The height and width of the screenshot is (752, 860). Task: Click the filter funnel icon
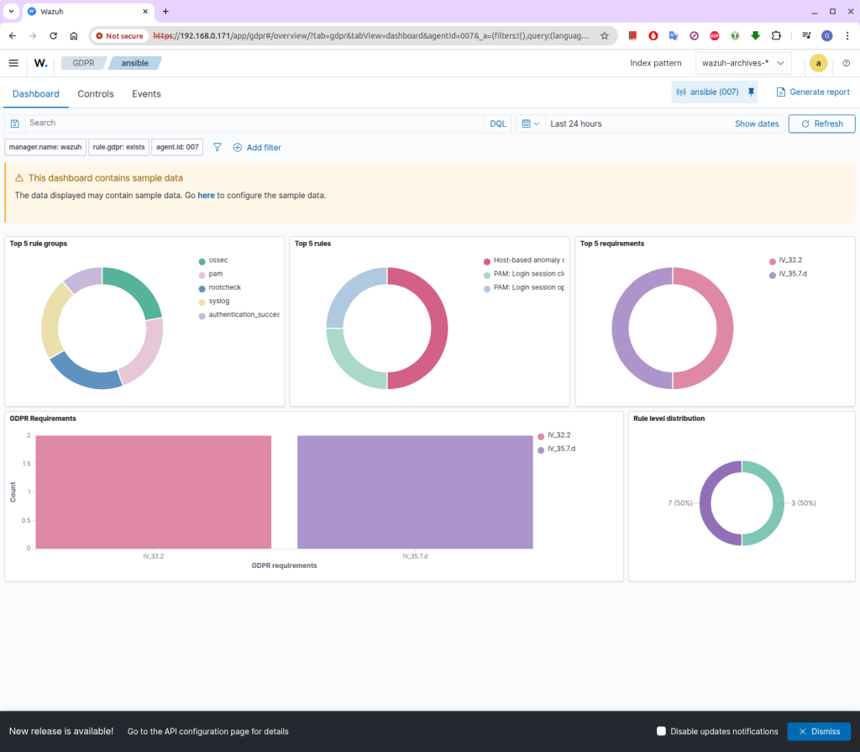tap(218, 147)
